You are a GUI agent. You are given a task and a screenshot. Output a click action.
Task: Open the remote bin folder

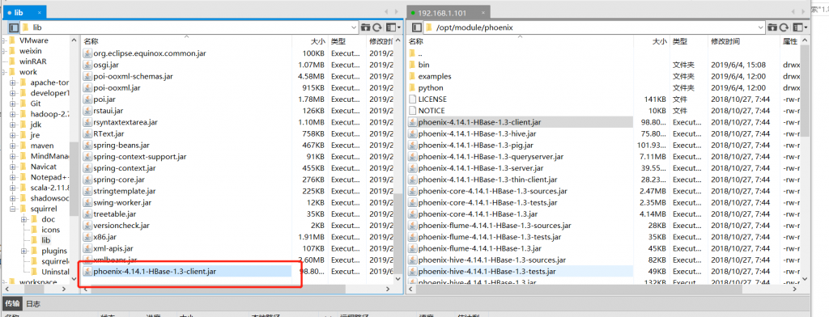point(423,65)
